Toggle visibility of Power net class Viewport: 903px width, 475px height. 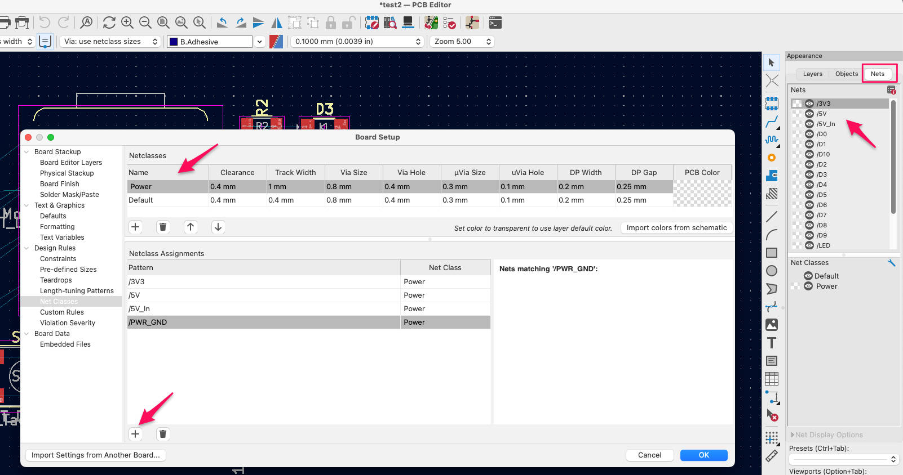[x=808, y=286]
